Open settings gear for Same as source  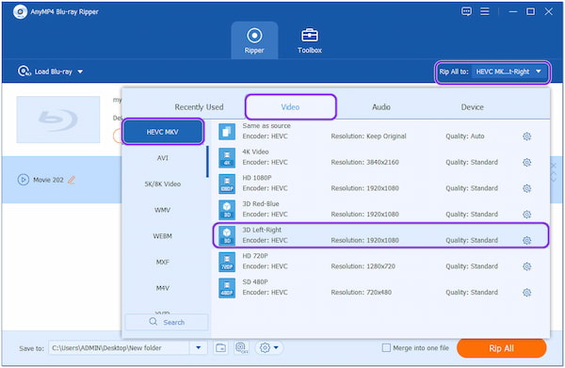tap(526, 136)
